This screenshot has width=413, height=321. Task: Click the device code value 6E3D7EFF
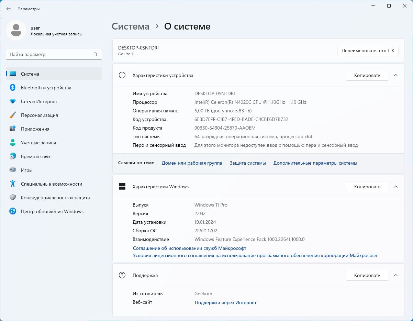click(241, 119)
